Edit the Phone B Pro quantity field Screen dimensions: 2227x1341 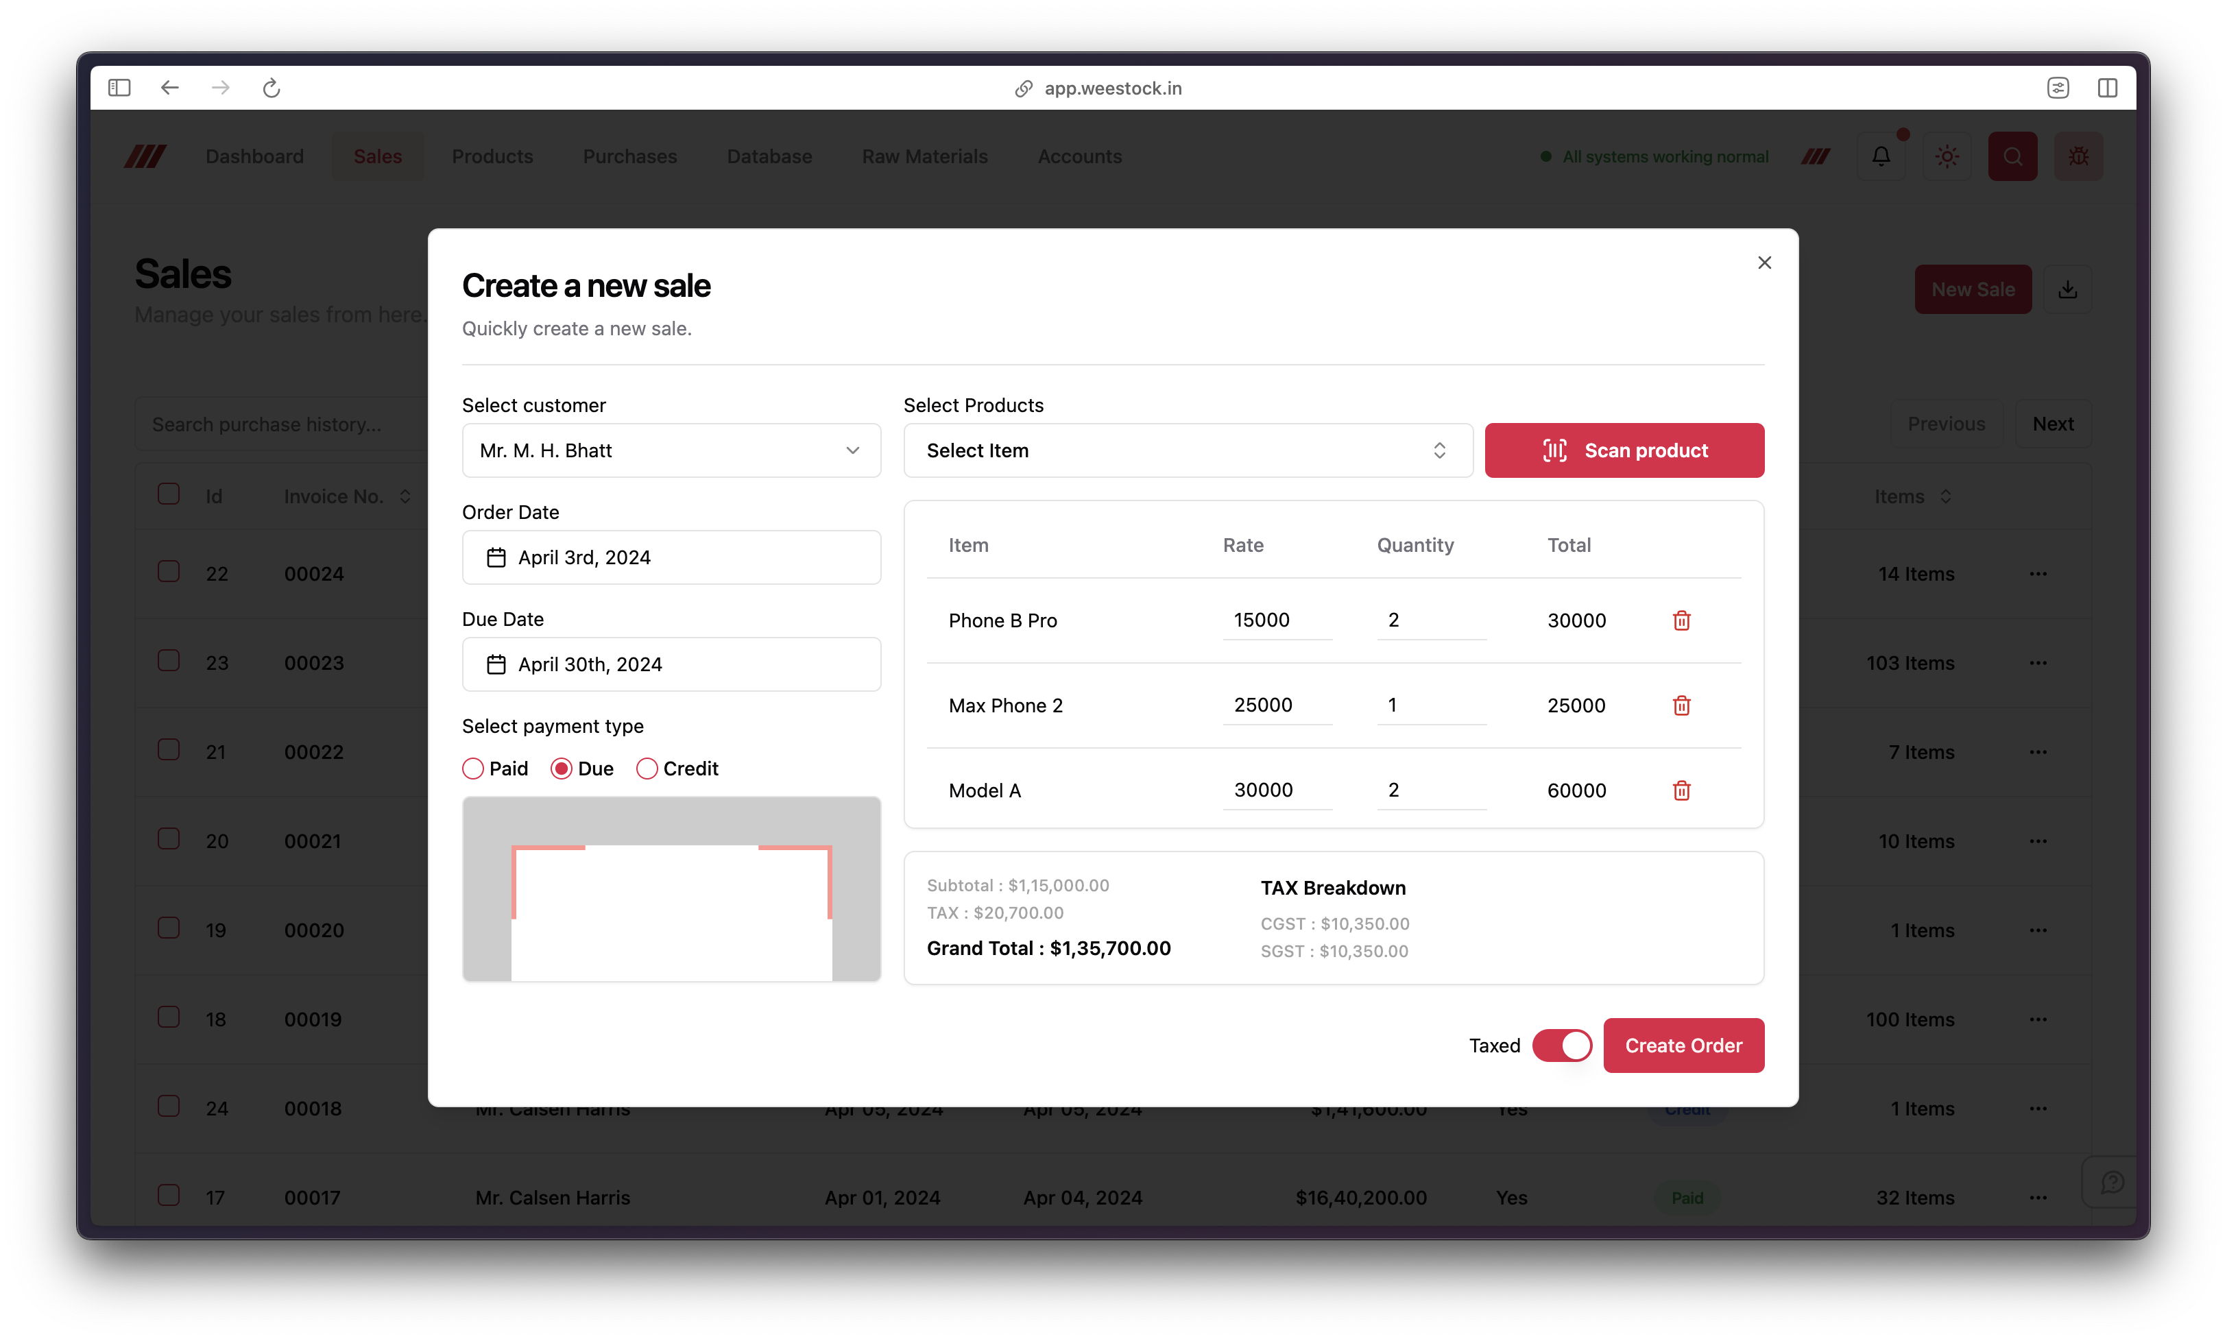click(1430, 621)
